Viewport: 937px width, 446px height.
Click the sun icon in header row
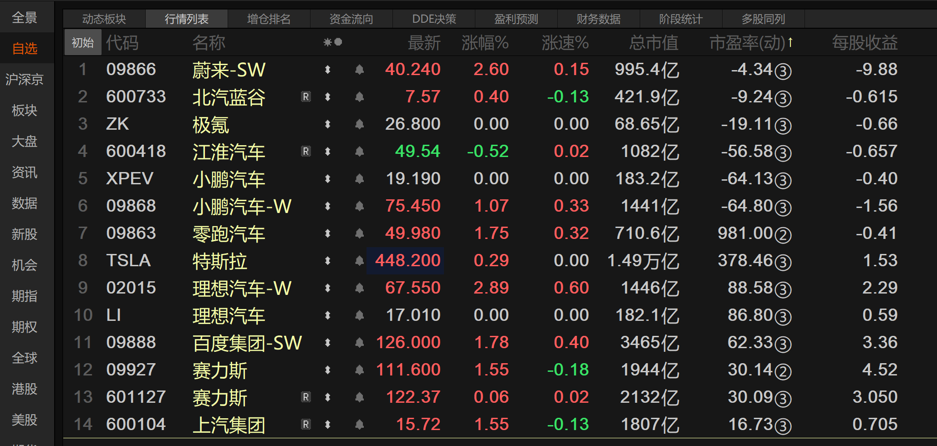point(327,42)
